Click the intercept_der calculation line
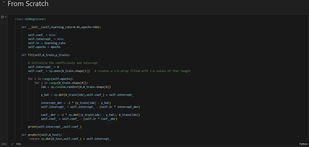 76,103
